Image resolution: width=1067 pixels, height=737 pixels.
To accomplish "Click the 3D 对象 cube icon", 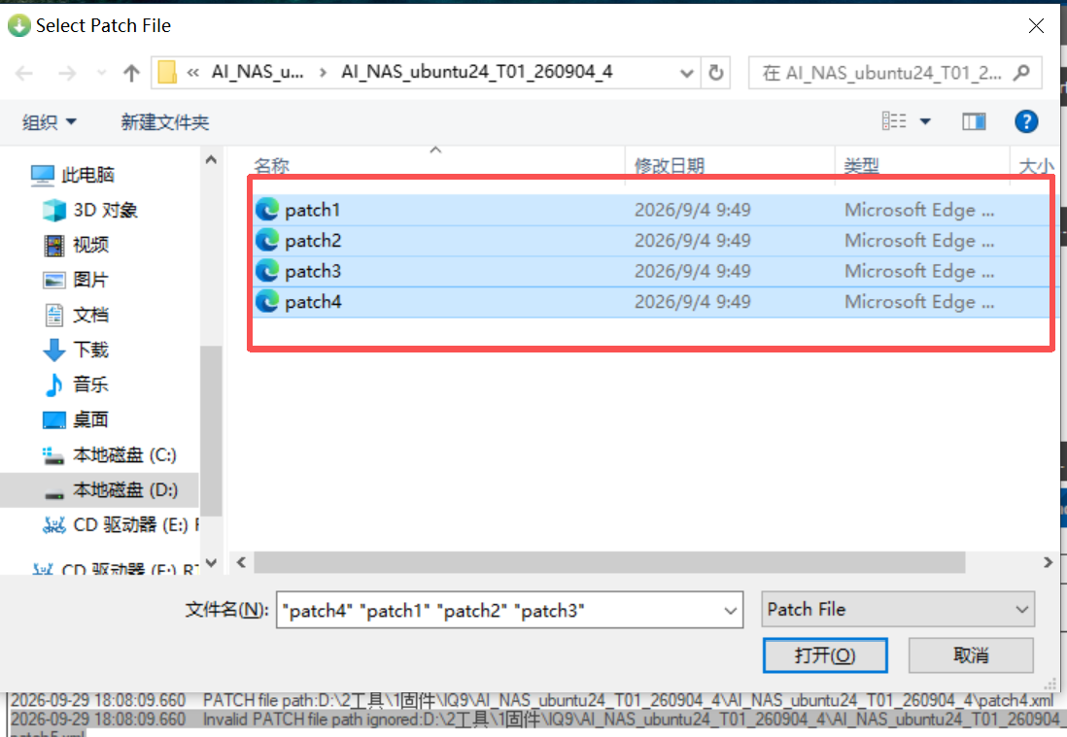I will (53, 210).
